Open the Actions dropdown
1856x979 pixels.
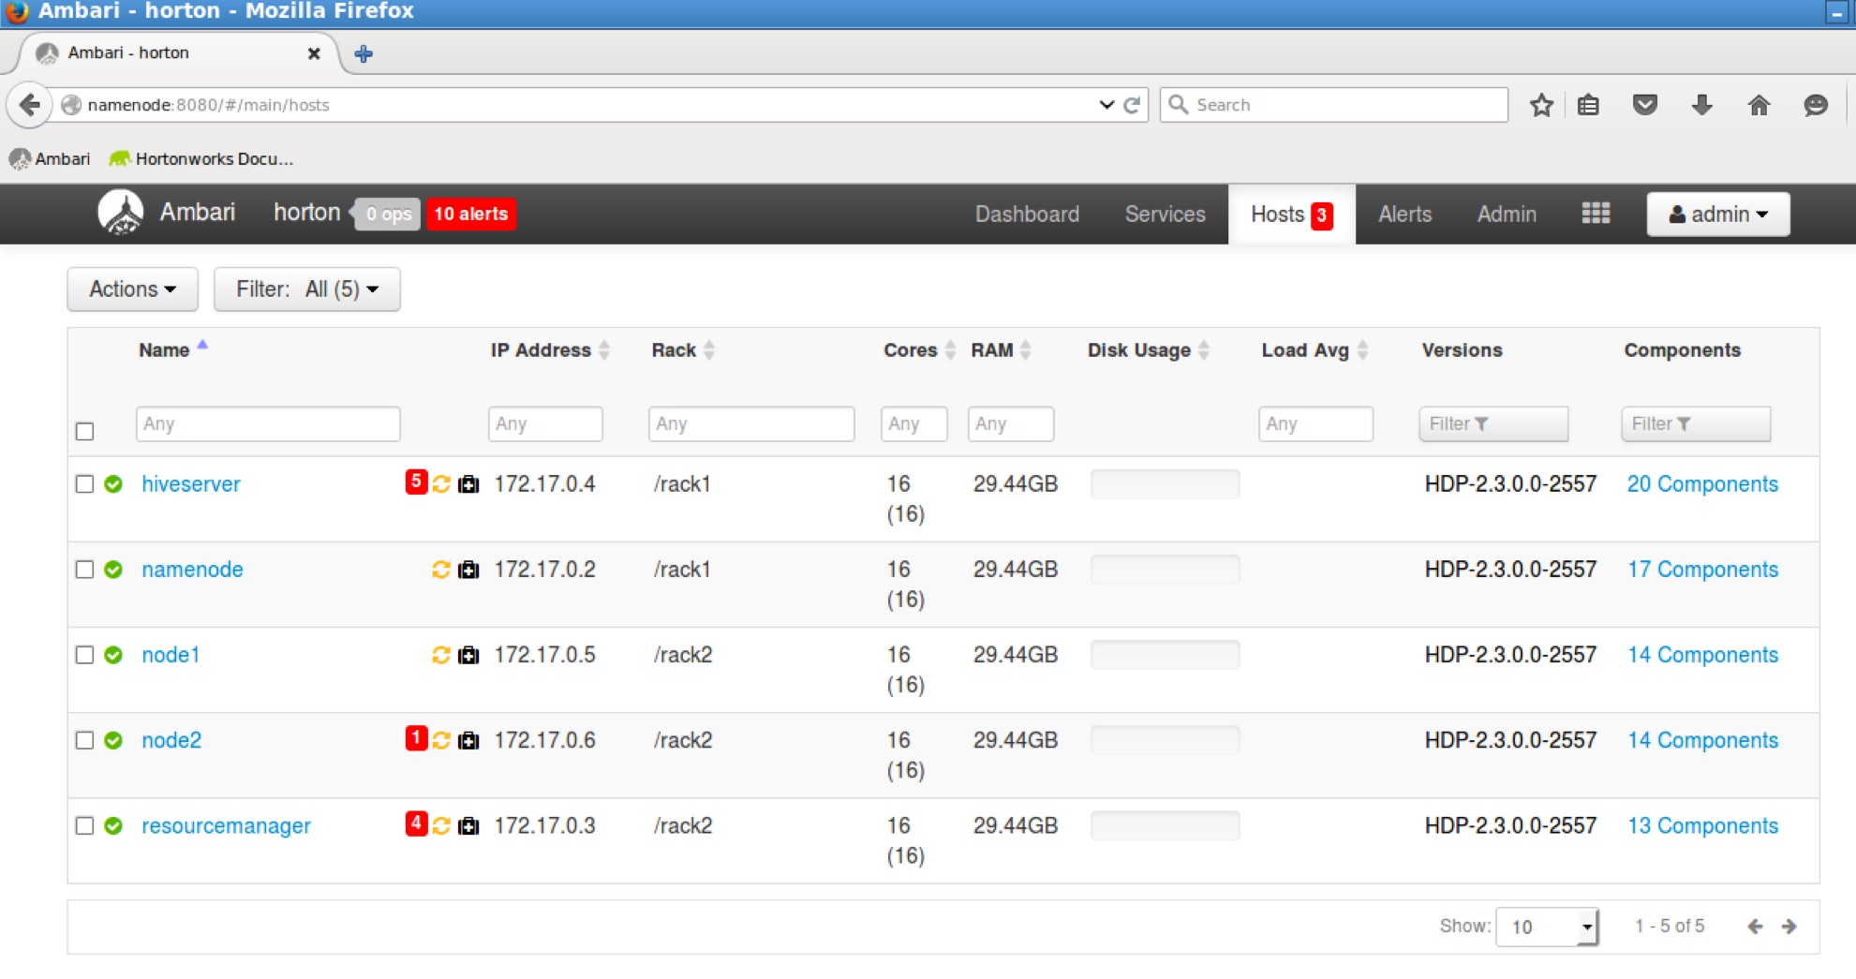[x=131, y=289]
